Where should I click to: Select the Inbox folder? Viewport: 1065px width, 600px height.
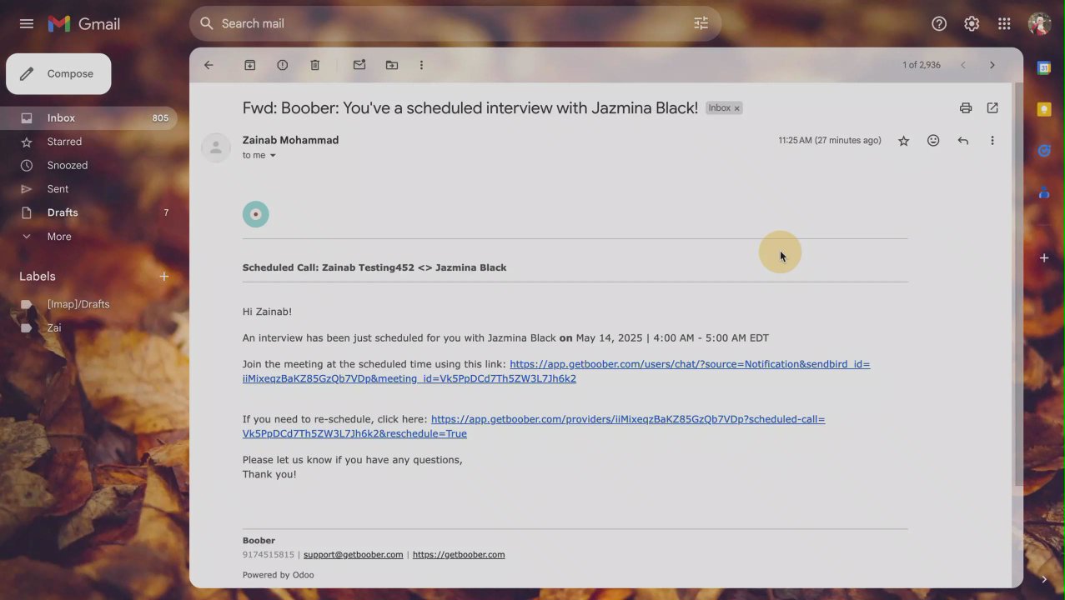point(88,118)
